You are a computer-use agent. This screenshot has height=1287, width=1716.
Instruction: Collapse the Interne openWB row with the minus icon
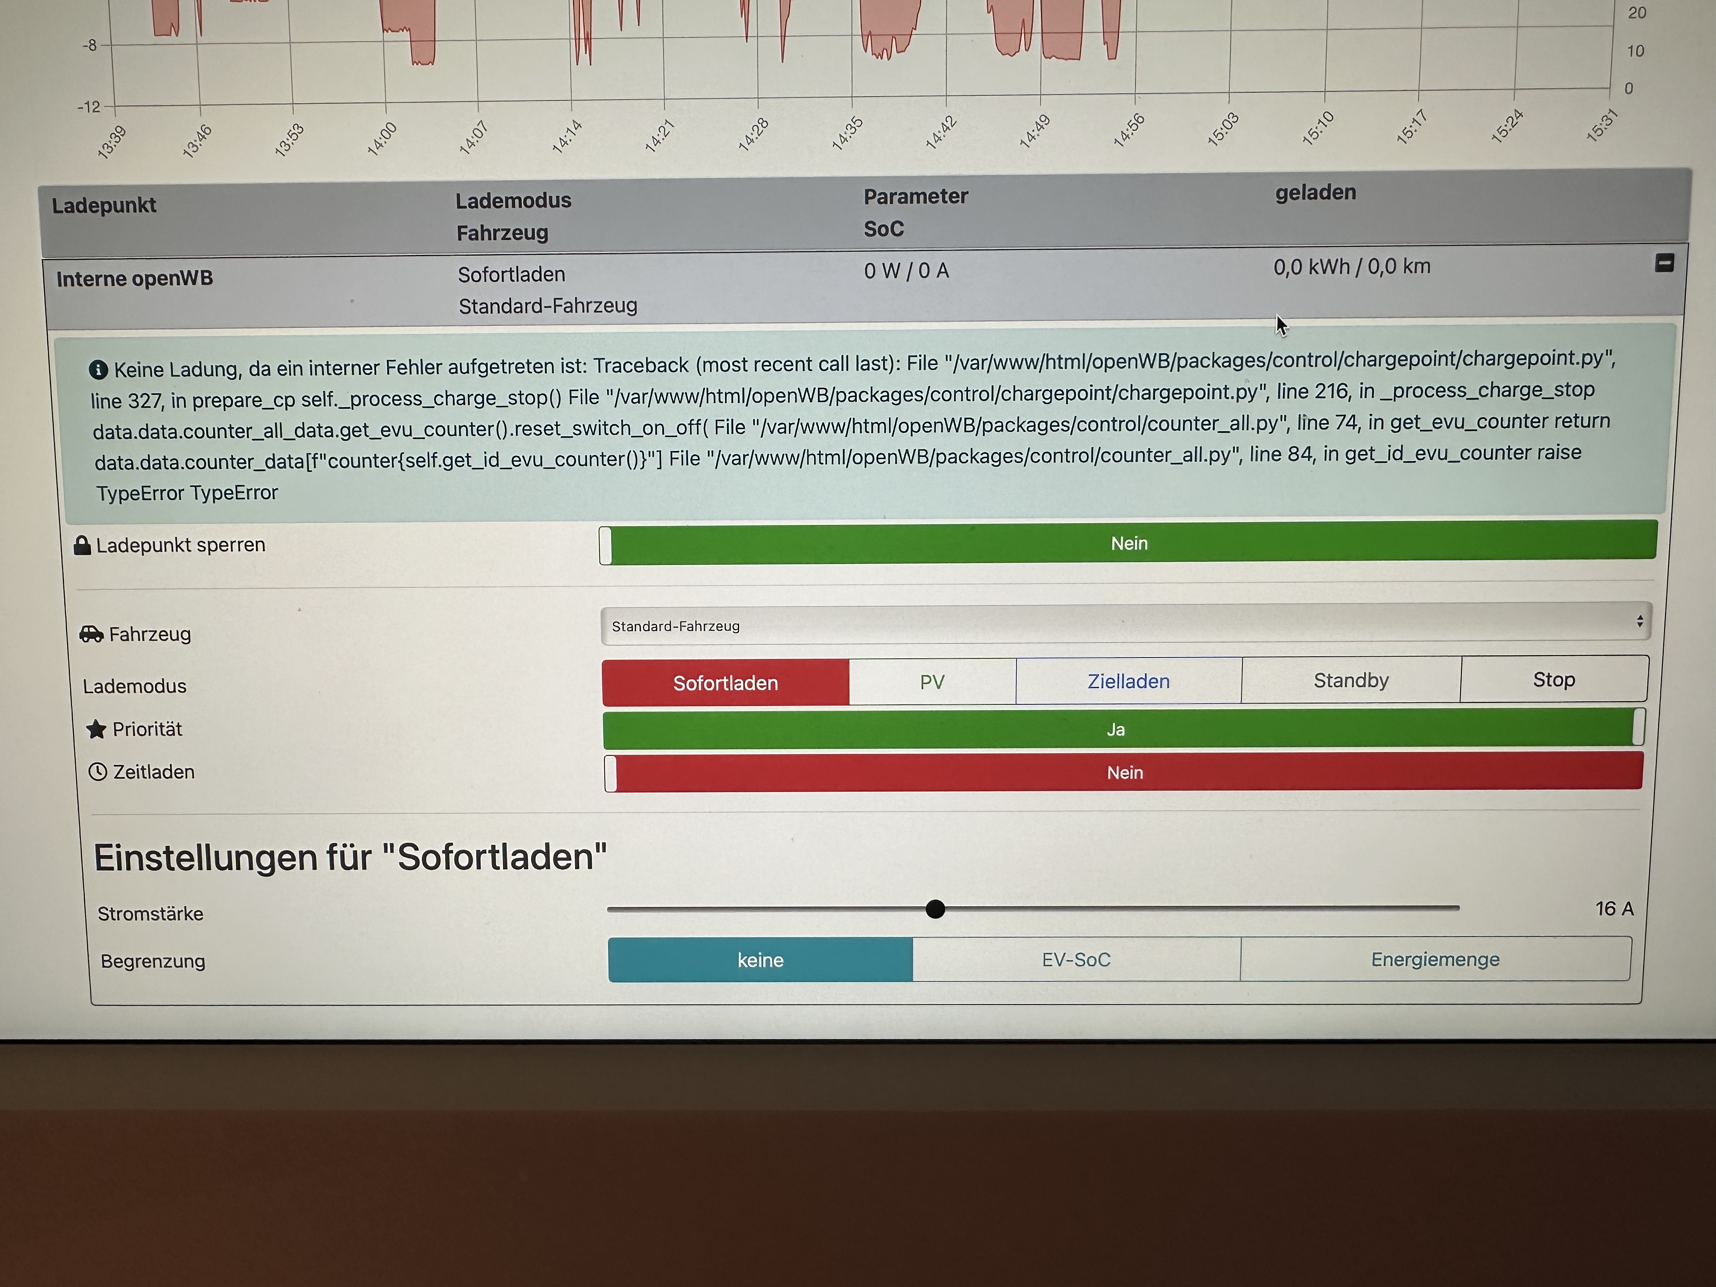[1664, 264]
